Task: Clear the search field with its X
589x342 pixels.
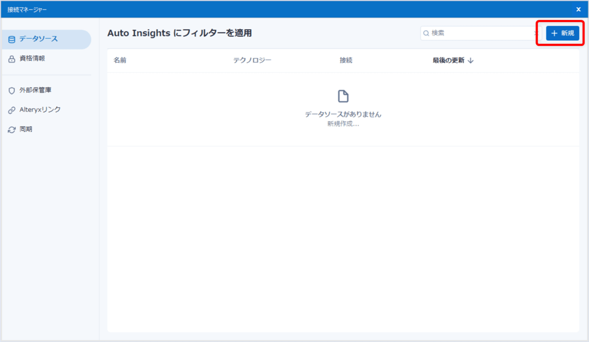Action: coord(536,33)
